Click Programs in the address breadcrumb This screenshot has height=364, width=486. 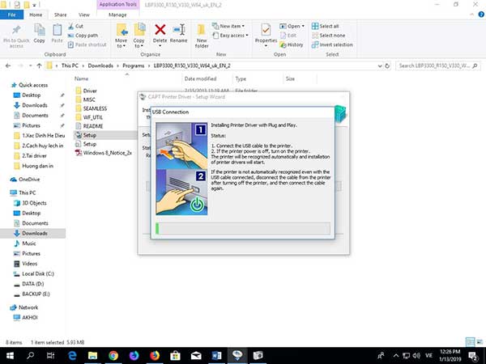click(134, 66)
